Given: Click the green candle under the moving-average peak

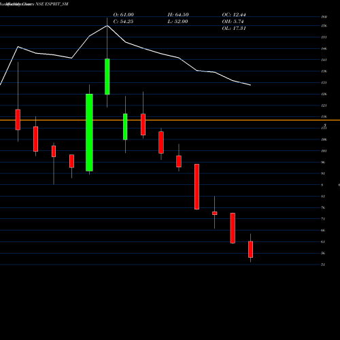Looking at the screenshot, I should tap(107, 77).
